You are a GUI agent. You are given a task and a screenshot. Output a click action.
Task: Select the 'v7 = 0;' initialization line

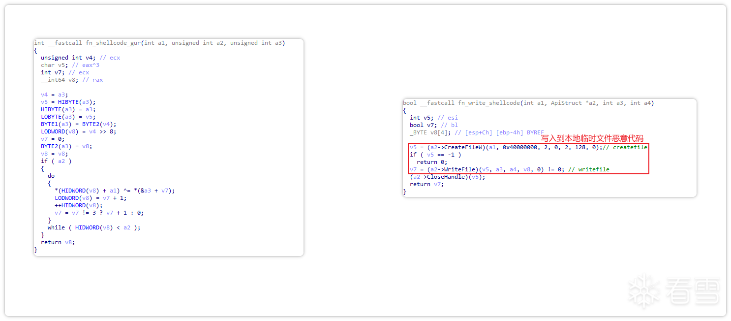pos(53,139)
